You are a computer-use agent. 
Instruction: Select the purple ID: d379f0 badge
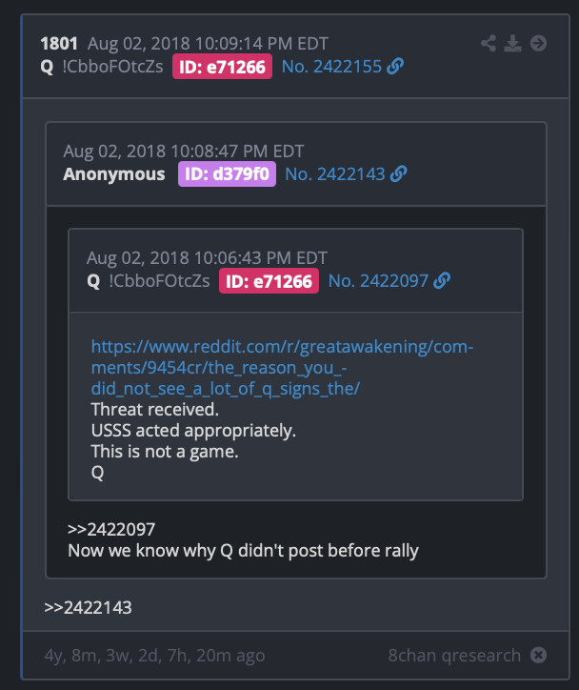(x=227, y=173)
